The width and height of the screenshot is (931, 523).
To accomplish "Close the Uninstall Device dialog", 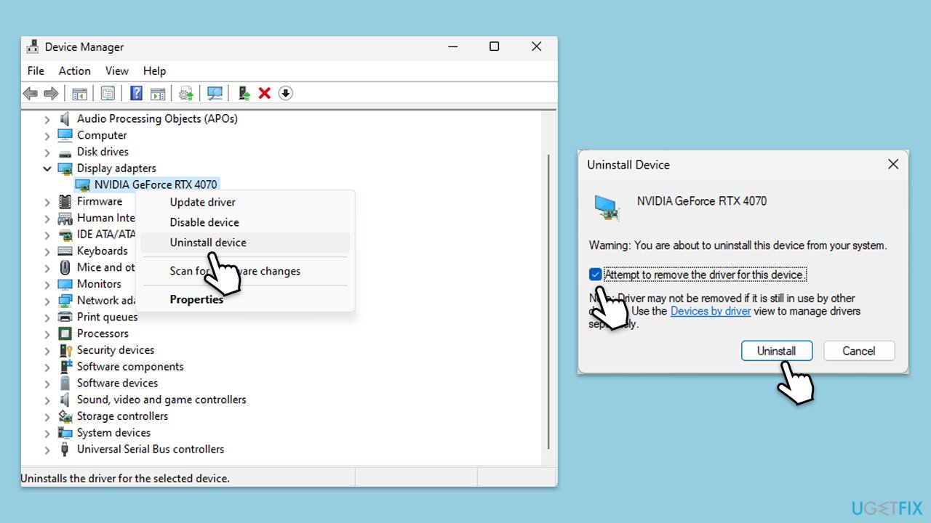I will [893, 165].
